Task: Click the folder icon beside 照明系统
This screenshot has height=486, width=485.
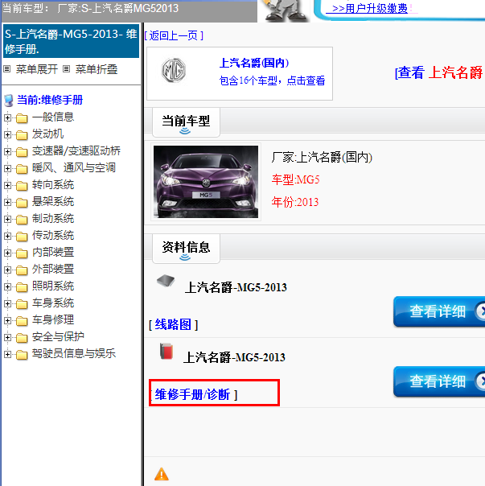Action: tap(22, 287)
